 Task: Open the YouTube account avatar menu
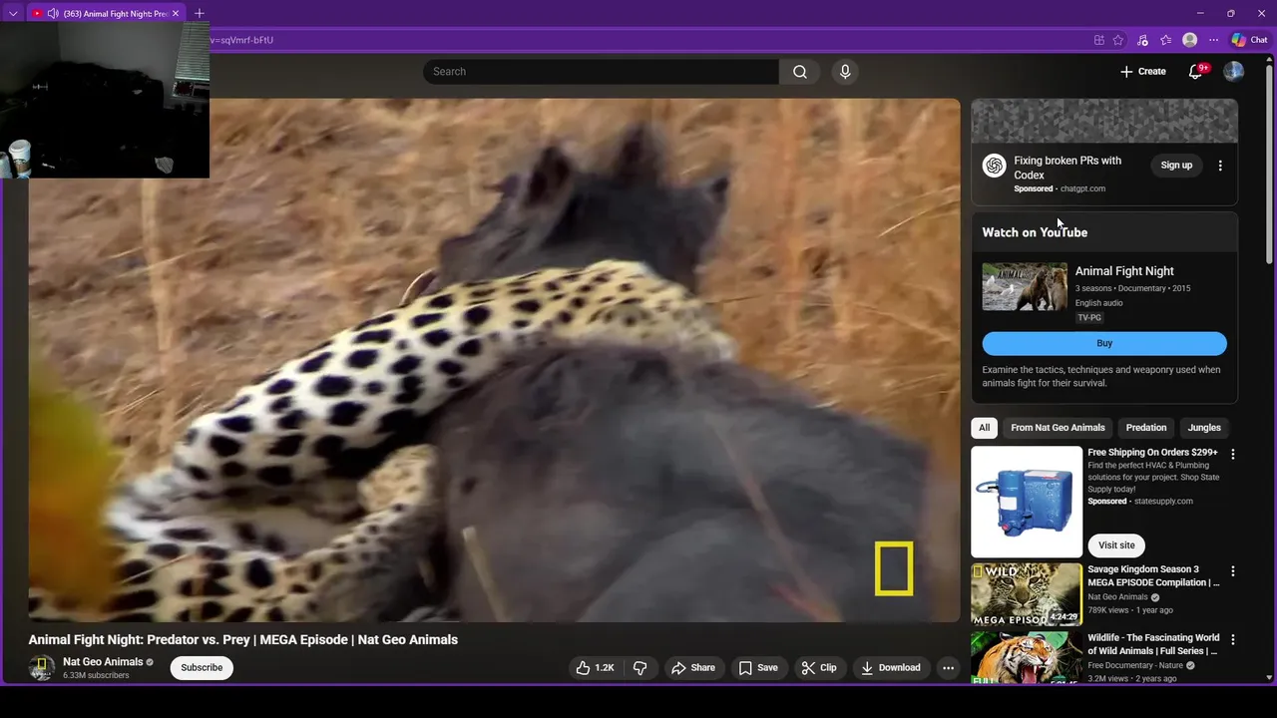(1234, 72)
